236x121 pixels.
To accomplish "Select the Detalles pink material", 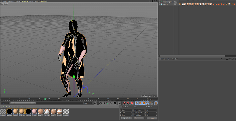I will pyautogui.click(x=35, y=112).
